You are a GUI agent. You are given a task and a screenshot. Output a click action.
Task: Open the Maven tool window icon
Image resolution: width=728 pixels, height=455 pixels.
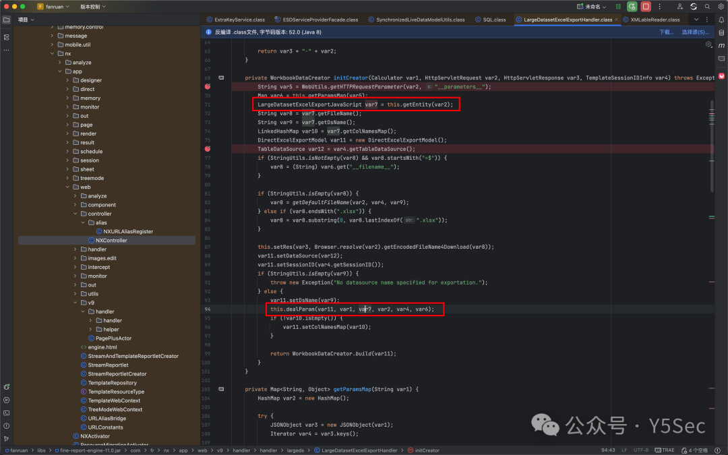click(x=721, y=46)
